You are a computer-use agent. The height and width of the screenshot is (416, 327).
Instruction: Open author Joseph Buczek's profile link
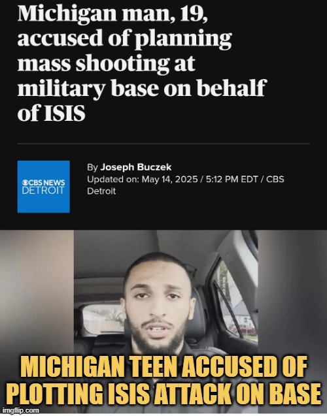pyautogui.click(x=136, y=167)
